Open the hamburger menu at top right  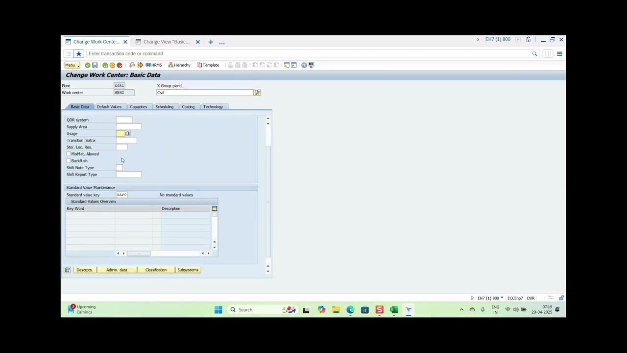(559, 54)
